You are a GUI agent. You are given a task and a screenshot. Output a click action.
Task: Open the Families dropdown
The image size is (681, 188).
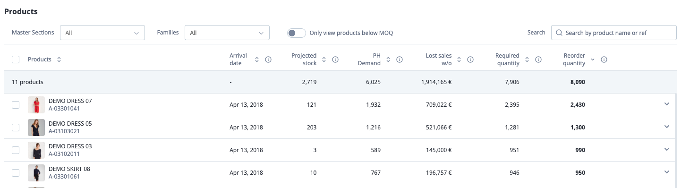coord(227,33)
